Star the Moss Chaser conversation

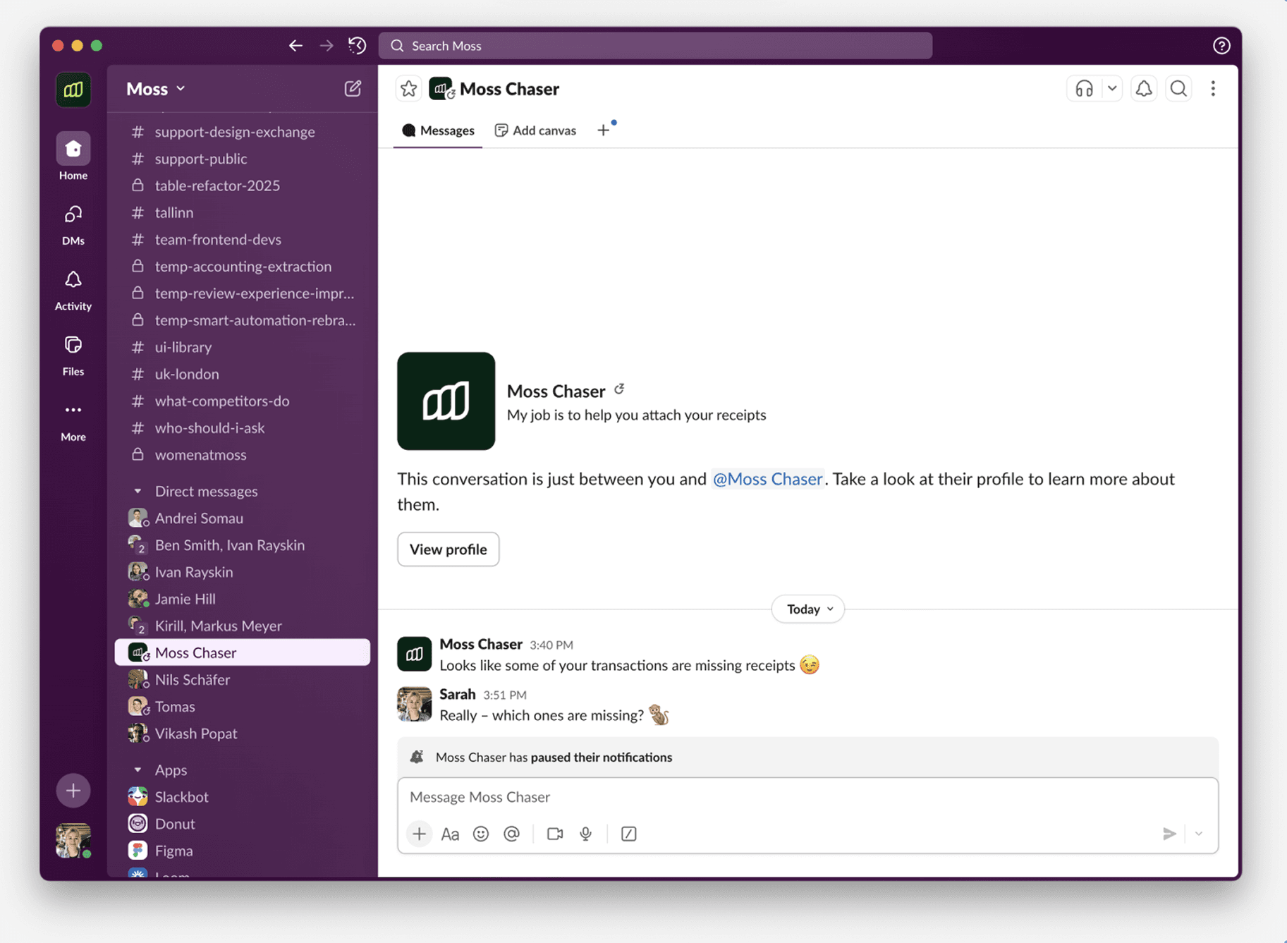[408, 89]
